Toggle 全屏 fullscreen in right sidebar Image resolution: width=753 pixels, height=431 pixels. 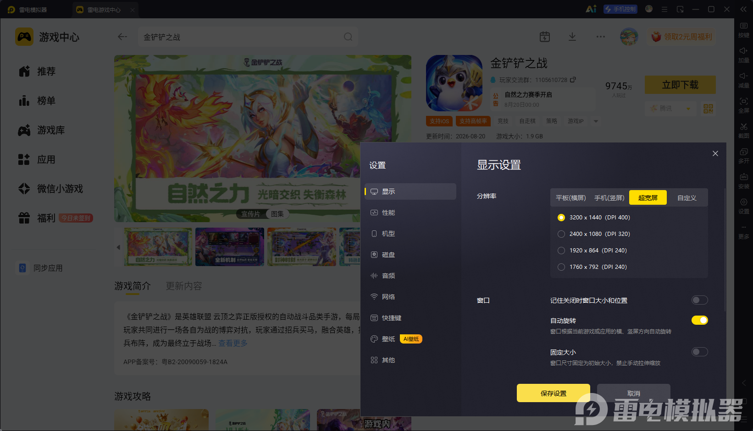pyautogui.click(x=743, y=105)
